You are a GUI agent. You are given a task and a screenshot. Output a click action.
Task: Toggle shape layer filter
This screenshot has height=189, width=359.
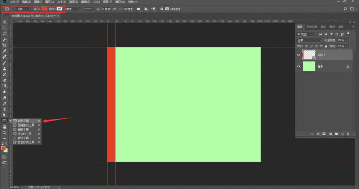pyautogui.click(x=337, y=34)
